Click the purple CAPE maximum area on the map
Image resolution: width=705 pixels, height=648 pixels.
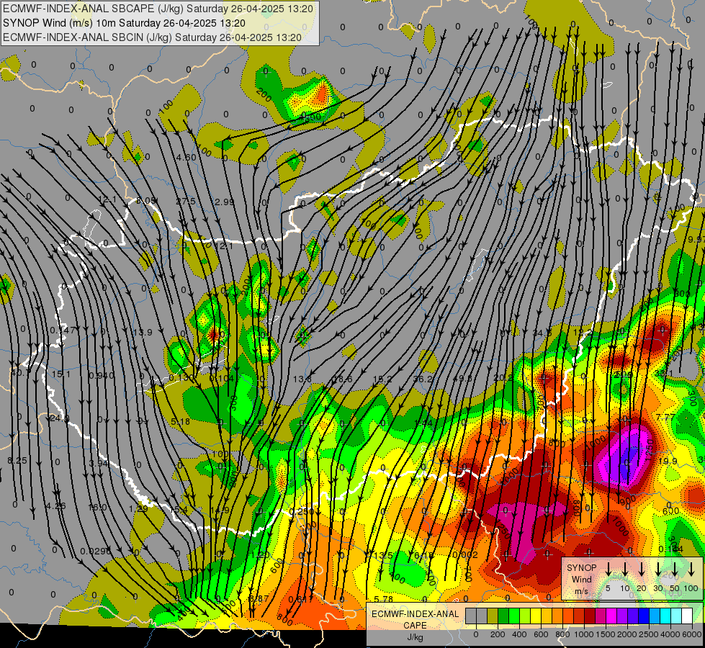point(626,459)
